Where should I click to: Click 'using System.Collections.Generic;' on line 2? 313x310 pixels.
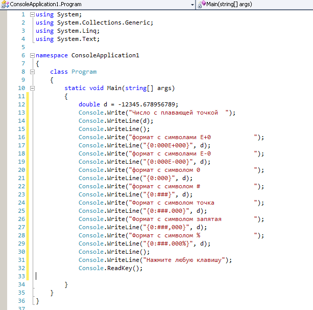pyautogui.click(x=94, y=23)
